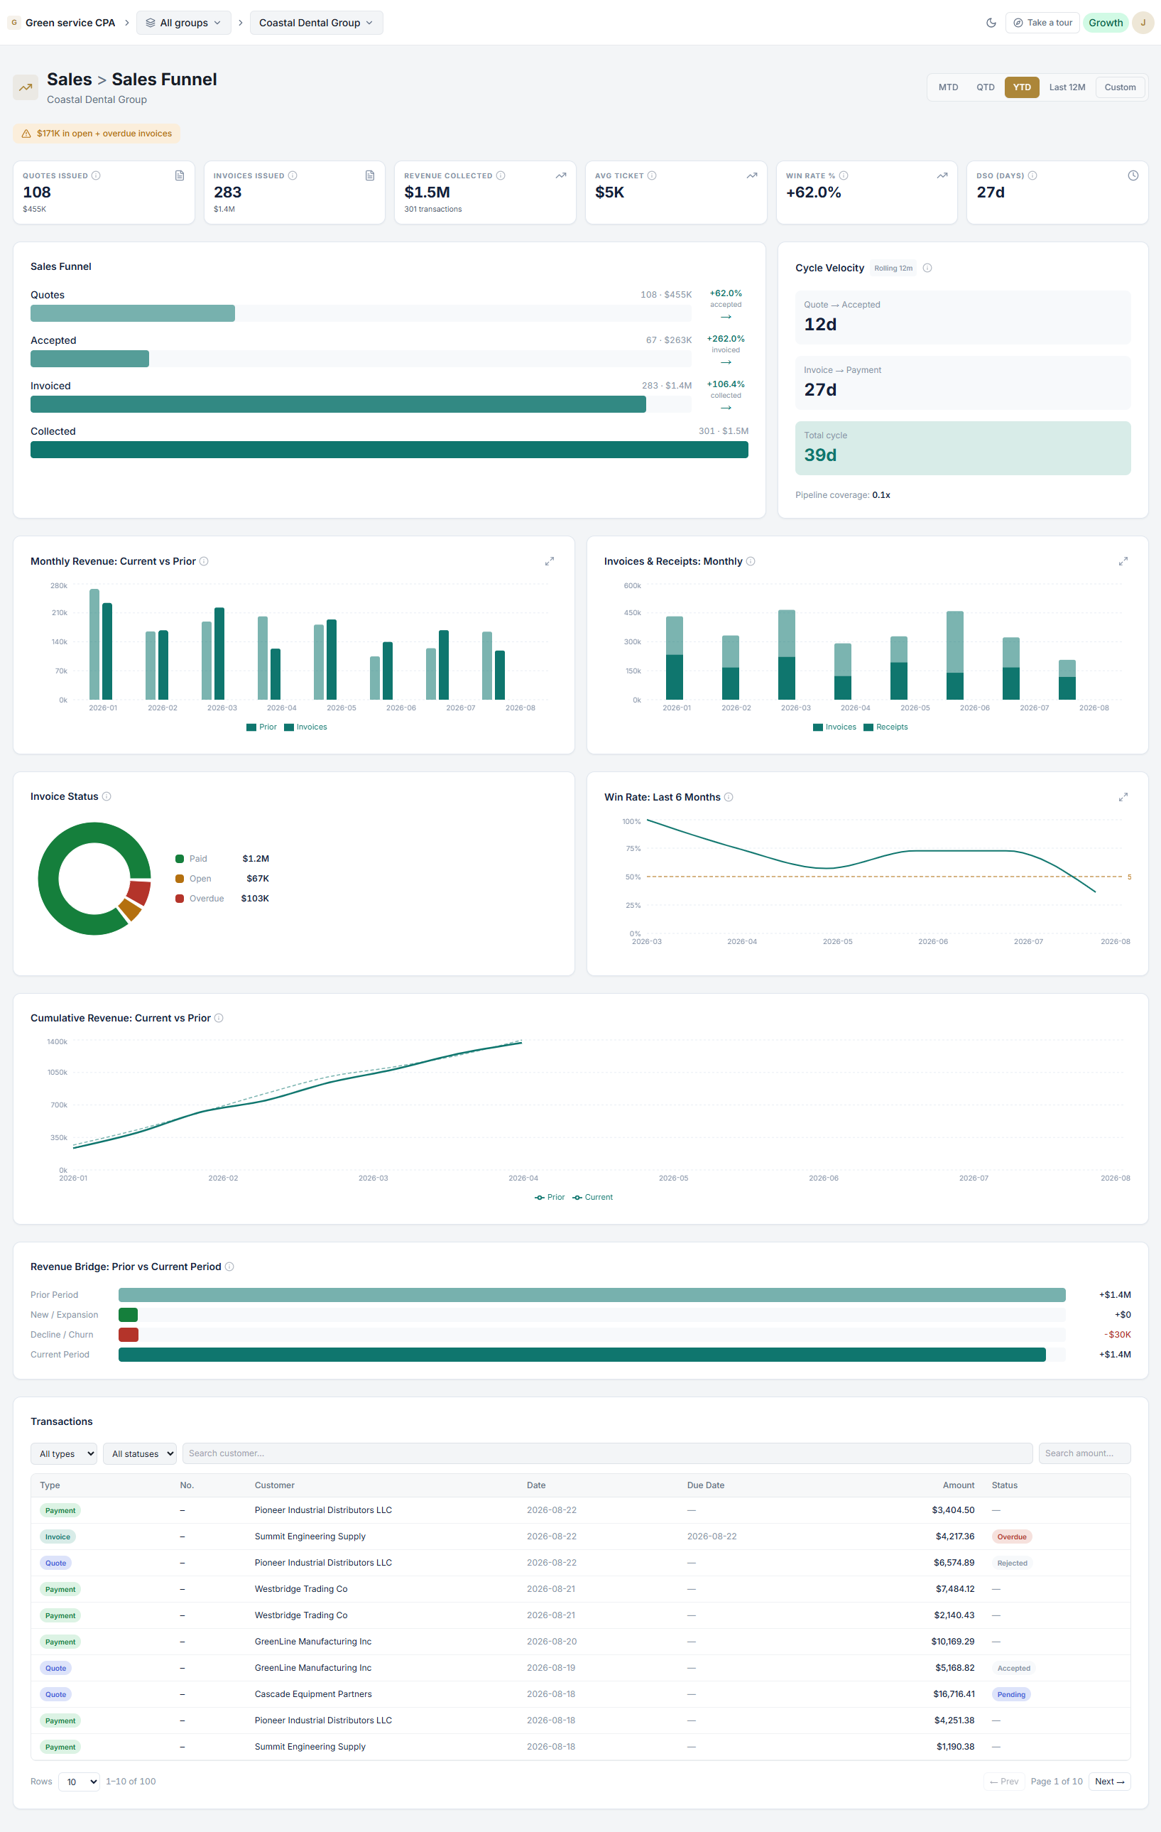
Task: Click the Sales trend icon beside page title
Action: point(25,87)
